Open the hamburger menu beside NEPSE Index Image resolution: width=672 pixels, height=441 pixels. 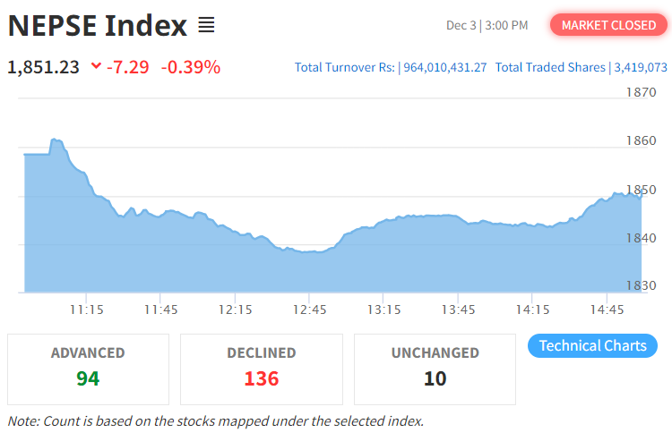point(206,25)
